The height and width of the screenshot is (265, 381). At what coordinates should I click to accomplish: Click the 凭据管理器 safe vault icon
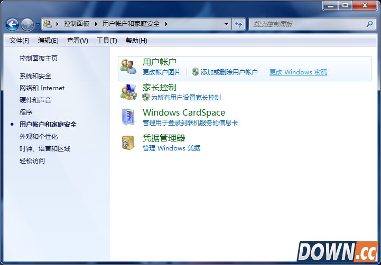(x=128, y=143)
